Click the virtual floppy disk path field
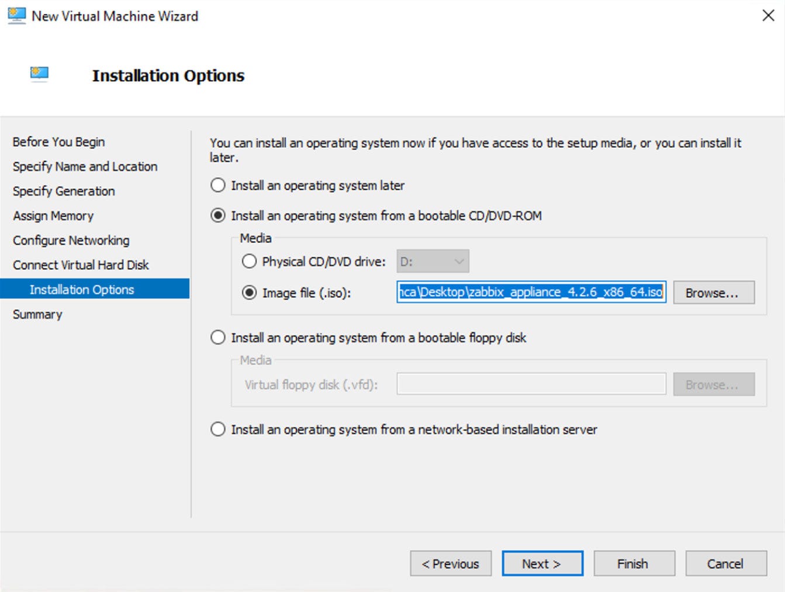Viewport: 785px width, 592px height. [531, 384]
